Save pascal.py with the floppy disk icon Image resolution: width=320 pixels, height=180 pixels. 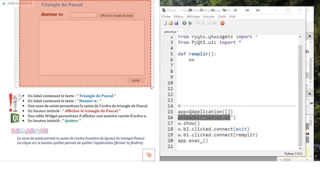176,23
